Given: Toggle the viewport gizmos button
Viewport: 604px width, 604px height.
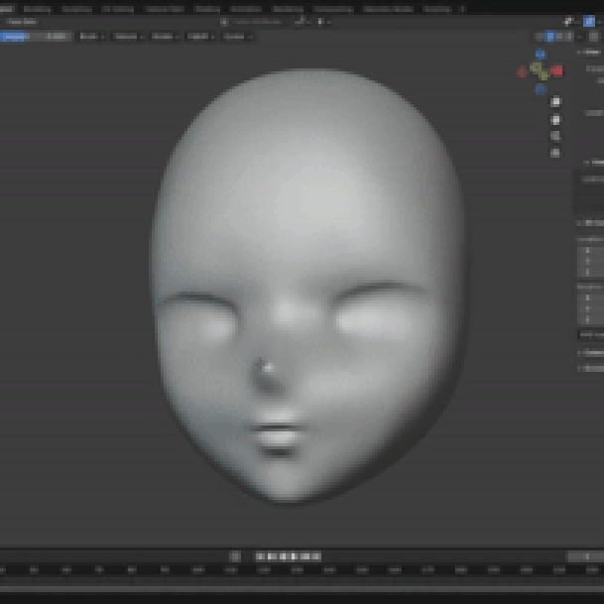Looking at the screenshot, I should (x=568, y=22).
